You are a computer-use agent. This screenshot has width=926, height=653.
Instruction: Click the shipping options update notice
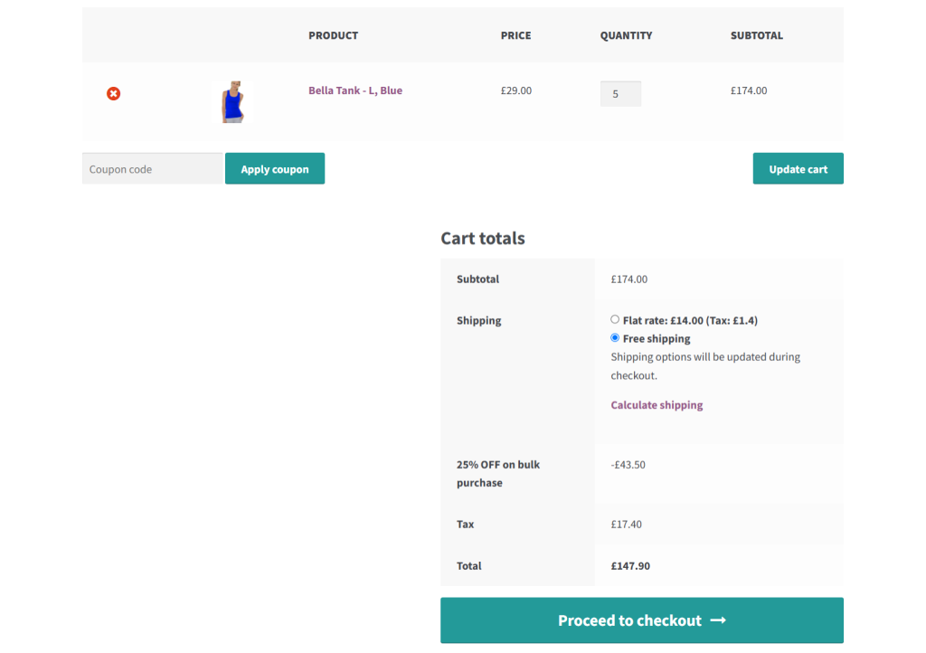705,366
